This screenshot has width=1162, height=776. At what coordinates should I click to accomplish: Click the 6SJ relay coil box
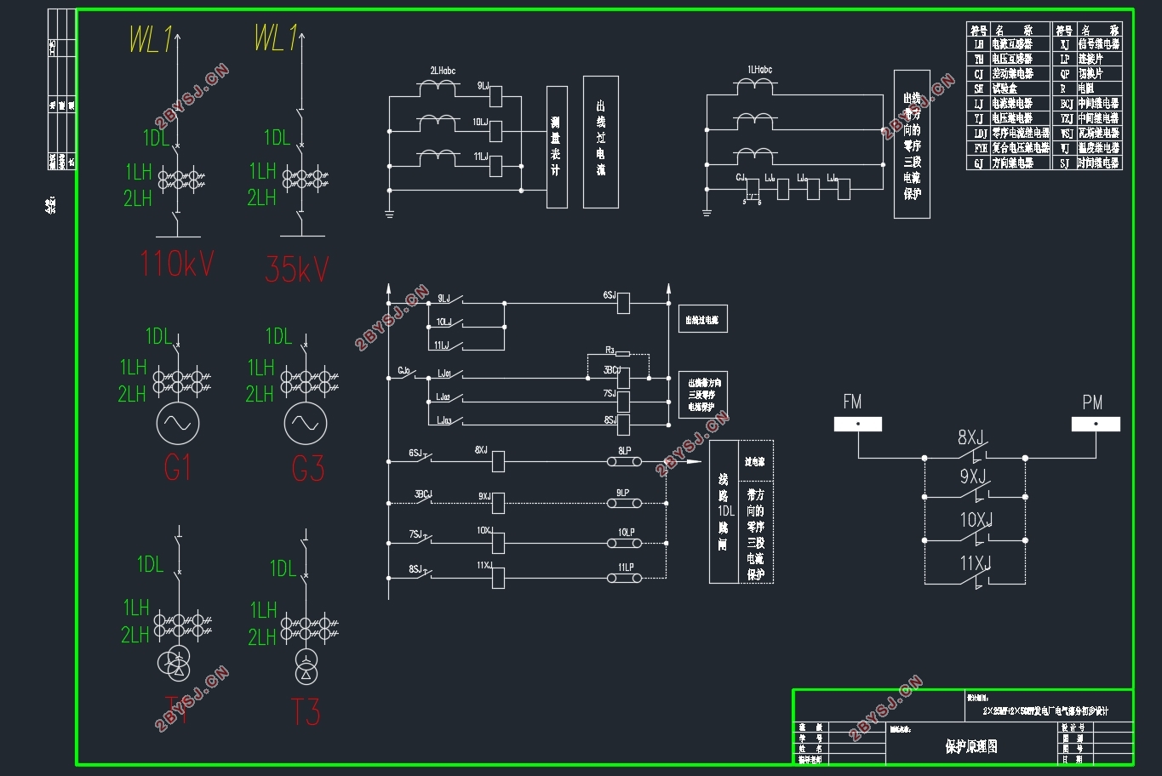click(623, 303)
